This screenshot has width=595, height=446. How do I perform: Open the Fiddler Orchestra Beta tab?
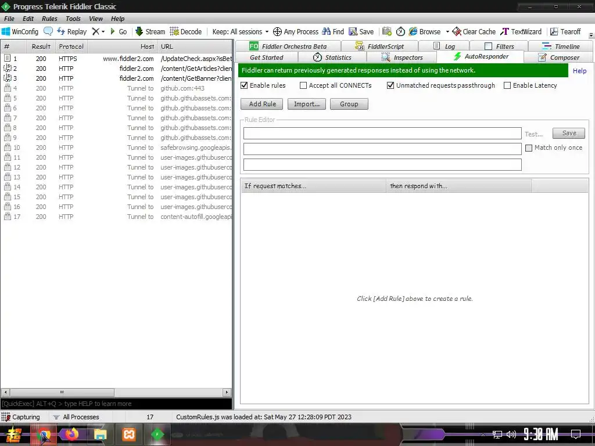click(288, 46)
